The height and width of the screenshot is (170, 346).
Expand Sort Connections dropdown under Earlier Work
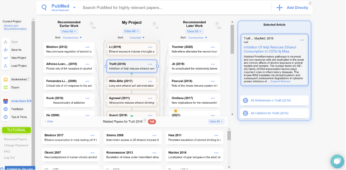pyautogui.click(x=73, y=38)
